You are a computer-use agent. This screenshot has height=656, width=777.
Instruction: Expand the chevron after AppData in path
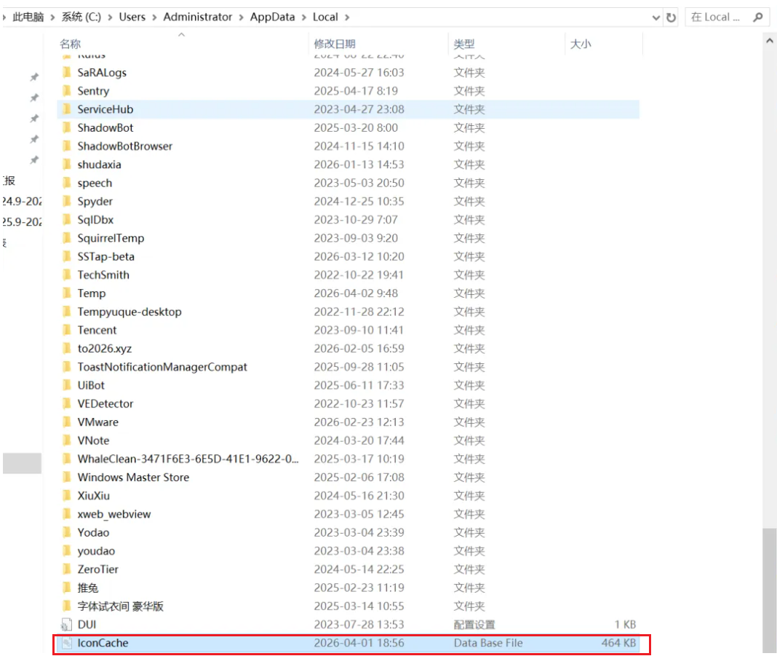point(304,17)
